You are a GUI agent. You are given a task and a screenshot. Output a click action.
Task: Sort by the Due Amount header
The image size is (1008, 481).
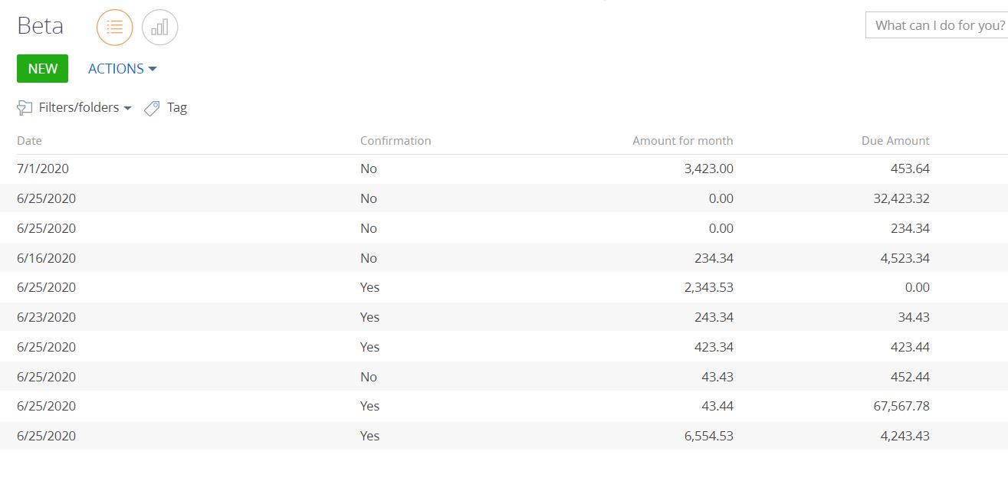(895, 141)
